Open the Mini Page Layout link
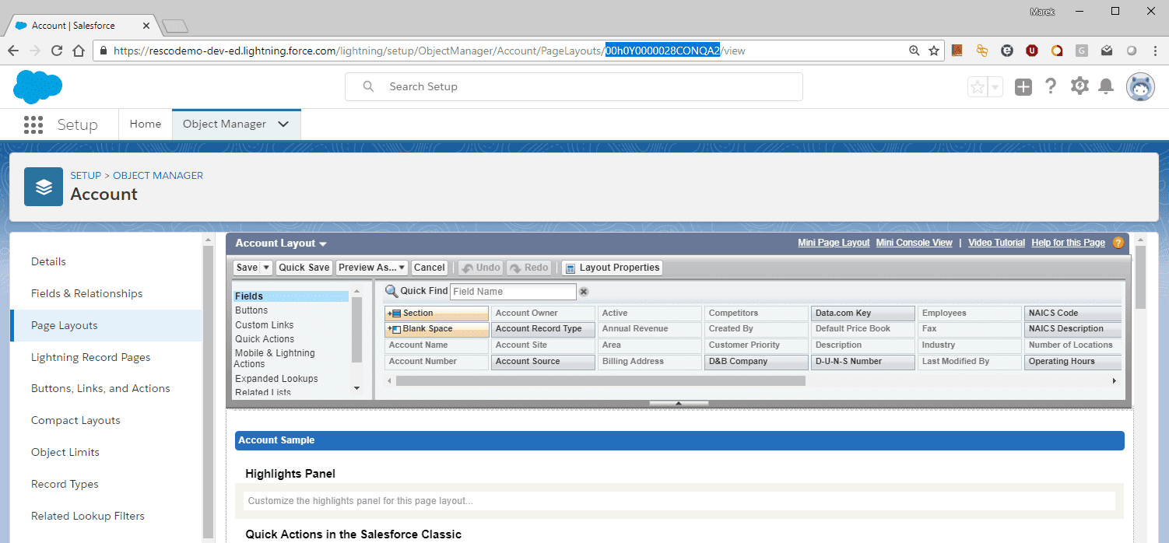This screenshot has height=543, width=1169. point(834,243)
